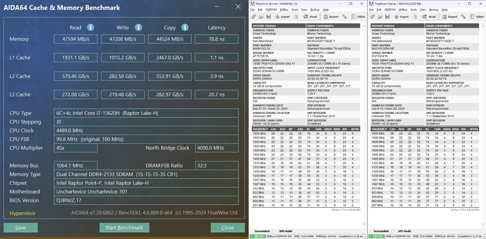The width and height of the screenshot is (486, 239).
Task: Click Thaiphoon Burner app icon in MA016G3200-NB title bar
Action: click(x=371, y=4)
